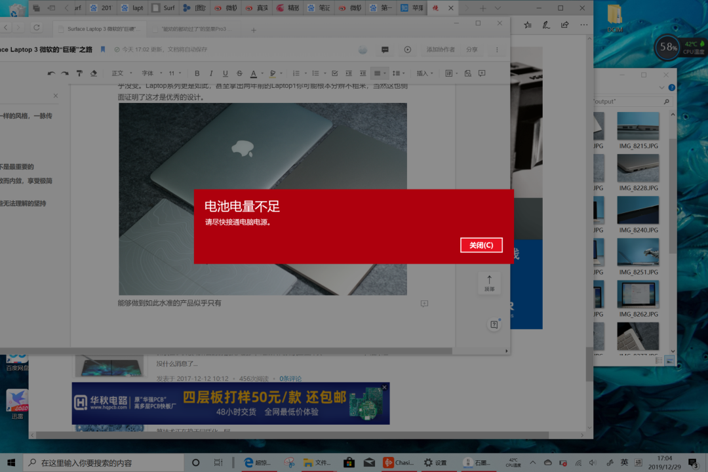The height and width of the screenshot is (472, 708).
Task: Switch to Surface Laptop 3 document tab
Action: 99,29
